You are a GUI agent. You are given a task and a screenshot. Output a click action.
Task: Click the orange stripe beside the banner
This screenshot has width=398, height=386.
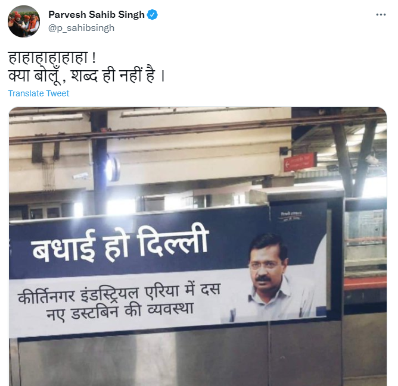(365, 284)
